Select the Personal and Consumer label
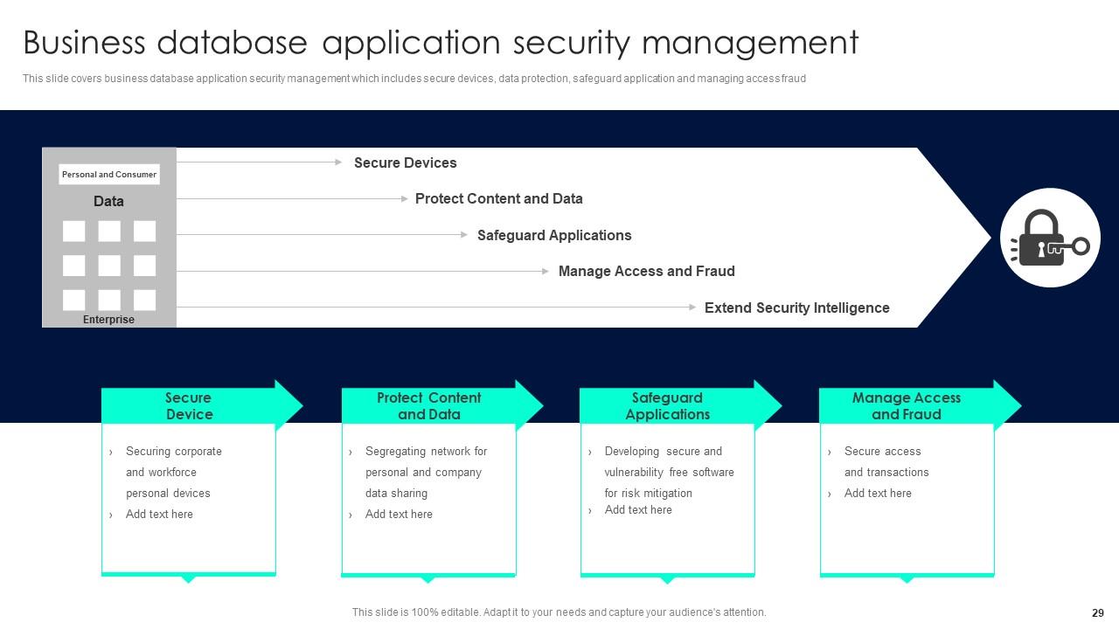Image resolution: width=1119 pixels, height=629 pixels. [x=108, y=174]
